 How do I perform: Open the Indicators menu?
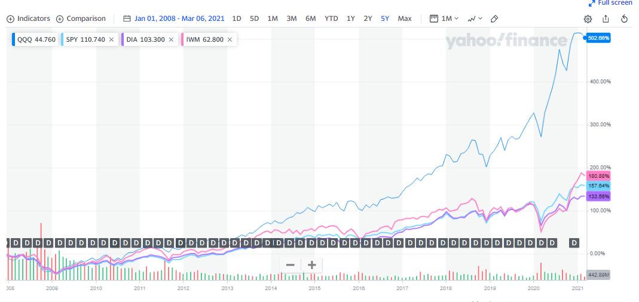coord(29,19)
